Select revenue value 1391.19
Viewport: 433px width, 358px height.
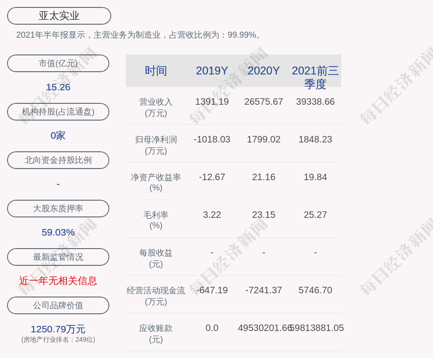click(x=212, y=101)
